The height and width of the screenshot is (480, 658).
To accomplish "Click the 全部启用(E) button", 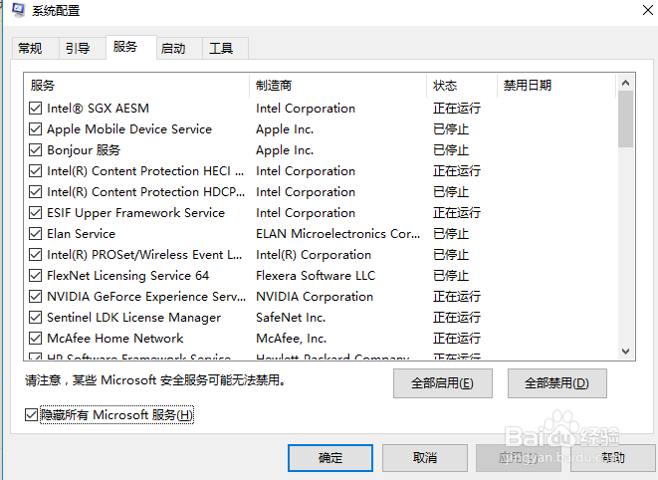I will tap(443, 383).
